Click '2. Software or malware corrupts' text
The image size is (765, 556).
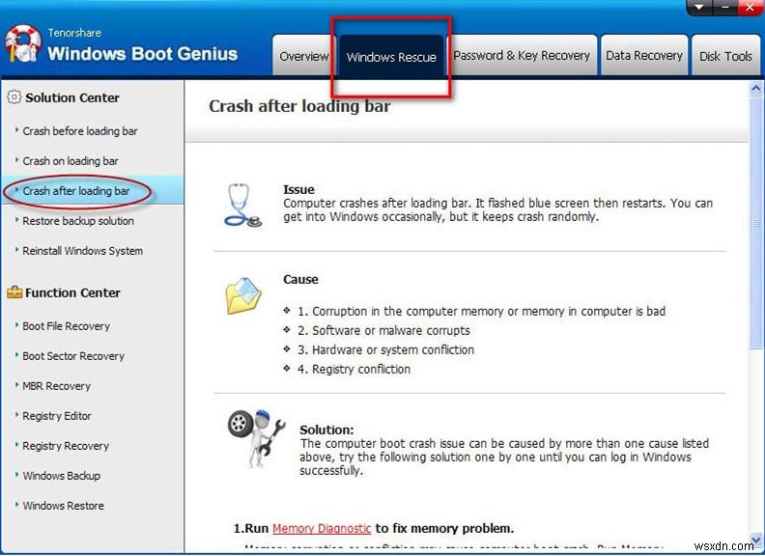(x=383, y=331)
